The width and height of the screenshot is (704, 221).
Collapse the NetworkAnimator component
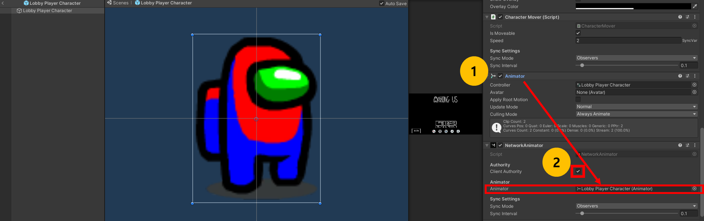(x=487, y=145)
